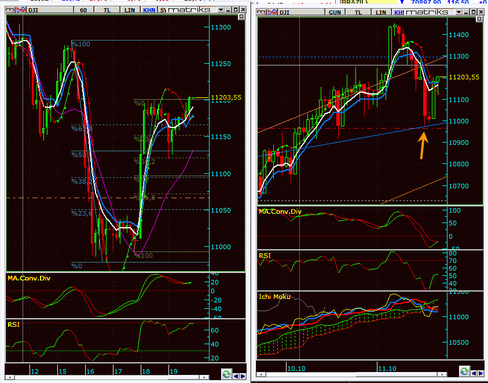Refresh the left chart with green arrows icon
Screen dimensions: 488x383
point(226,374)
